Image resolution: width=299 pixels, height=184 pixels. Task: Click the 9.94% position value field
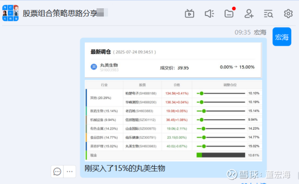coord(254,120)
